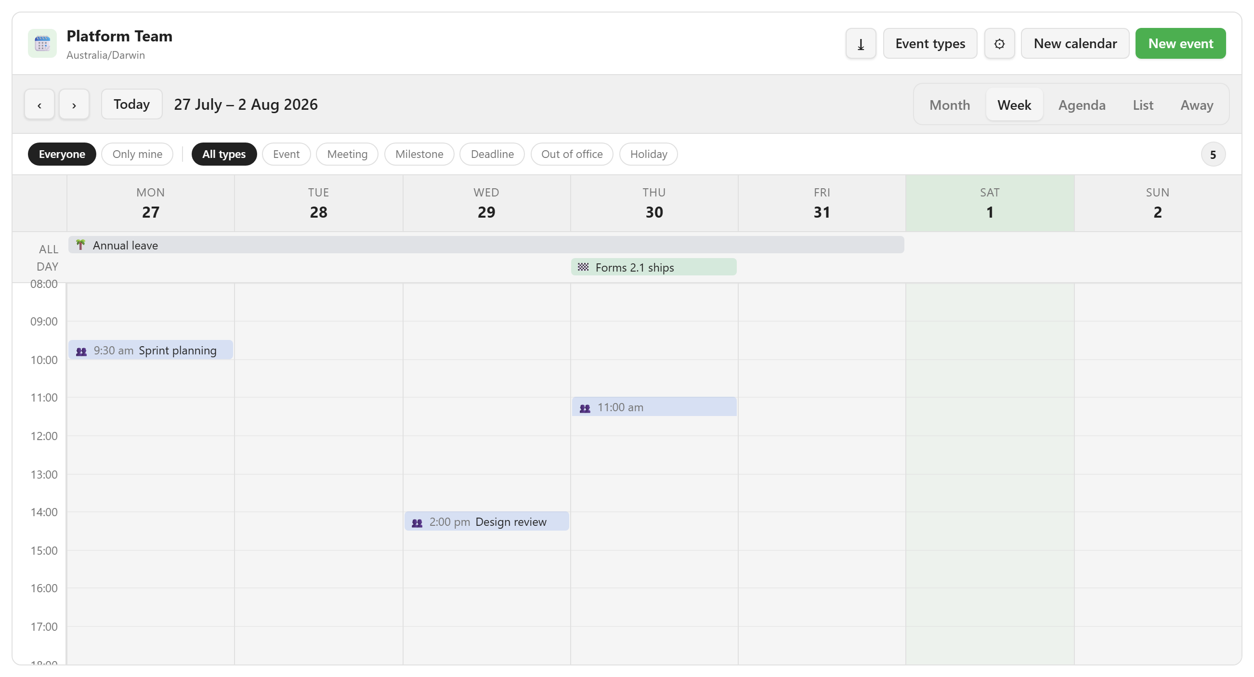
Task: Switch to Agenda view
Action: pyautogui.click(x=1081, y=104)
